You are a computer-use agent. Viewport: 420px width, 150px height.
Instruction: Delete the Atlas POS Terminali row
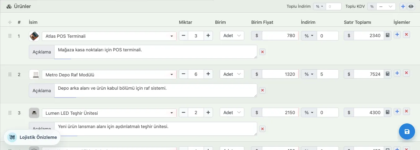[407, 35]
